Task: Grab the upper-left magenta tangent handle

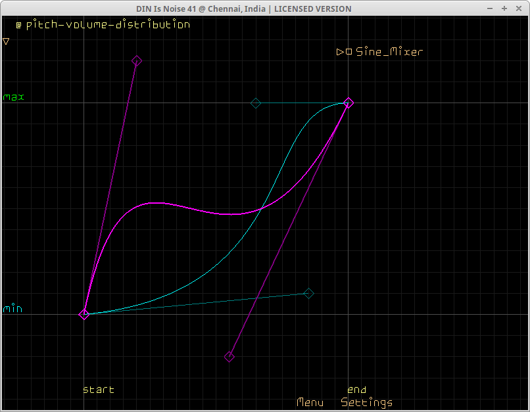Action: point(137,61)
